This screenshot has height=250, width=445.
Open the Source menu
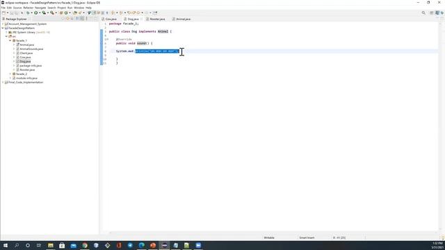pos(17,8)
